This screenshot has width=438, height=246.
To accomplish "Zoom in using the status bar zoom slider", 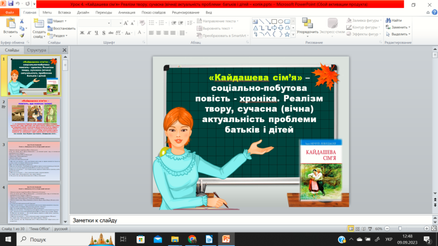I will [427, 228].
